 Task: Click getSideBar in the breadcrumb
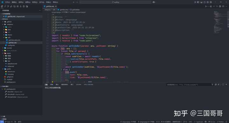[76, 10]
